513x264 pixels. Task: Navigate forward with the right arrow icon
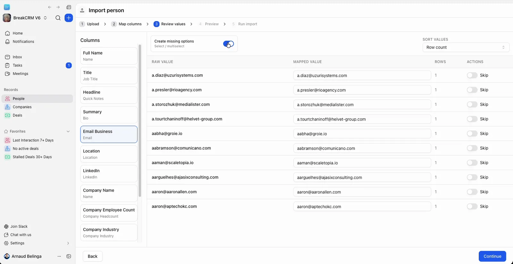click(x=58, y=7)
